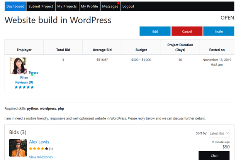Log out using the Logout item
The image size is (241, 160).
128,6
